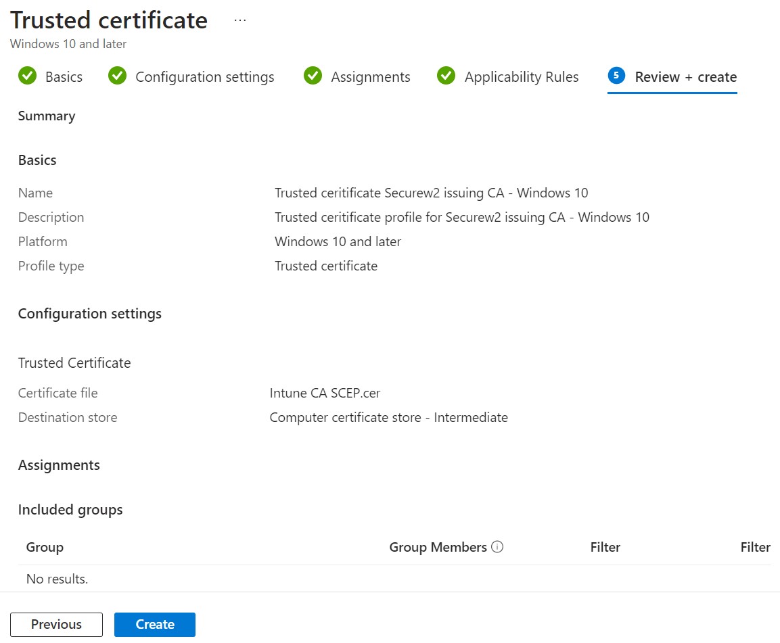Screen dimensions: 780x643
Task: Click the 'Platform' field label
Action: pos(43,241)
